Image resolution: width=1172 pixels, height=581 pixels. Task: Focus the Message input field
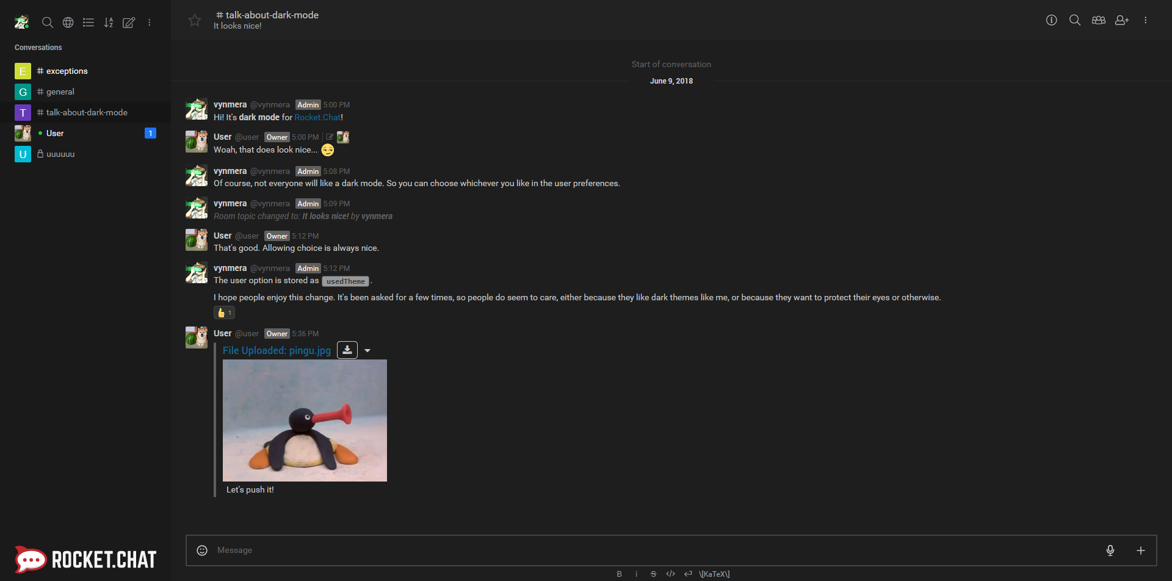[656, 550]
